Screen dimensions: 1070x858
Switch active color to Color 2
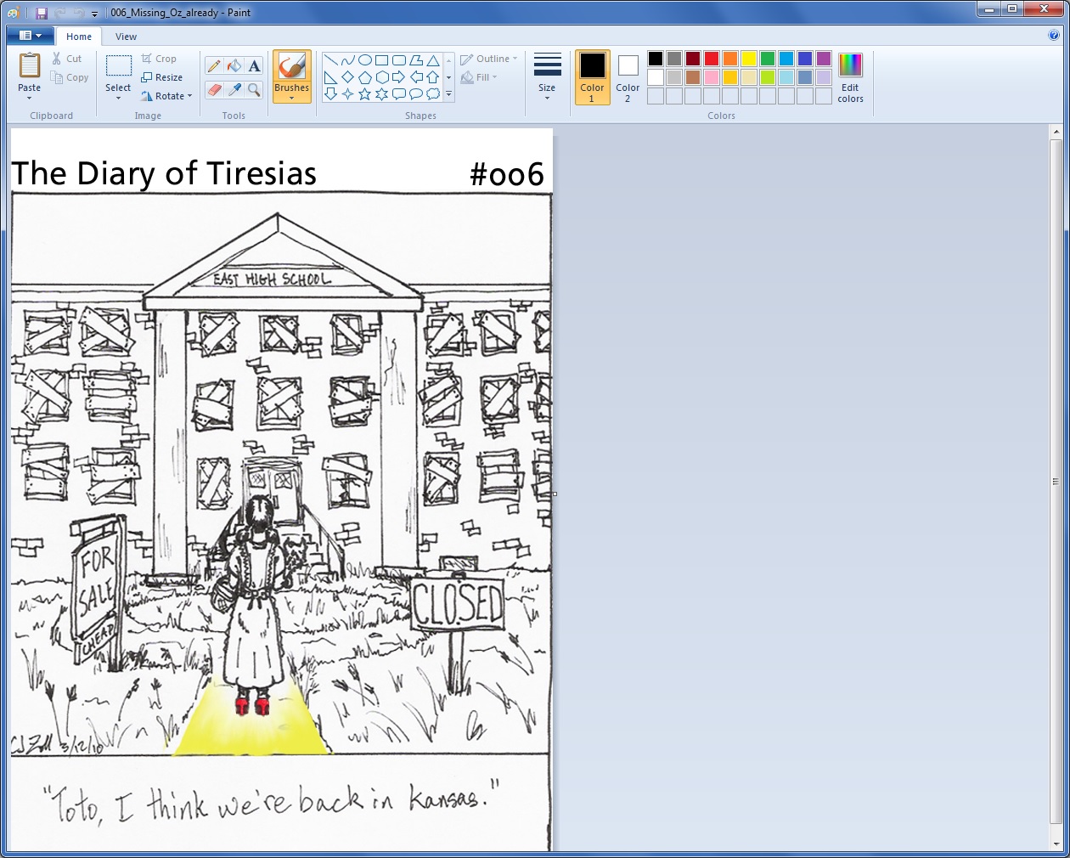(x=628, y=77)
